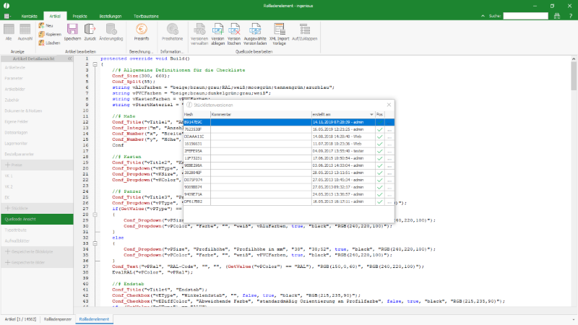Toggle Pos checkmark for 04.09.2017 row

tap(380, 151)
